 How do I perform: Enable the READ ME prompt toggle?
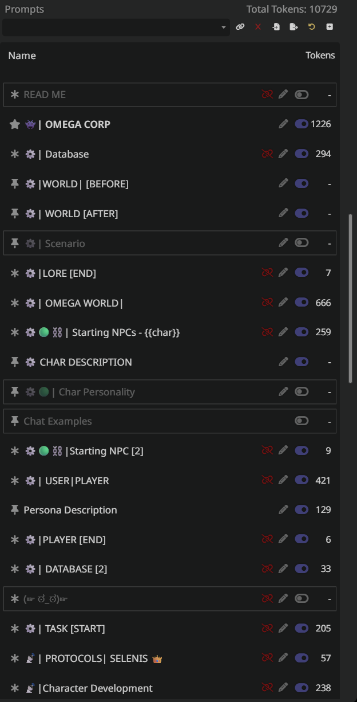pos(302,95)
